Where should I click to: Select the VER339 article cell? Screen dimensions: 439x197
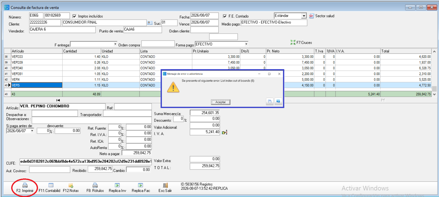pos(37,62)
